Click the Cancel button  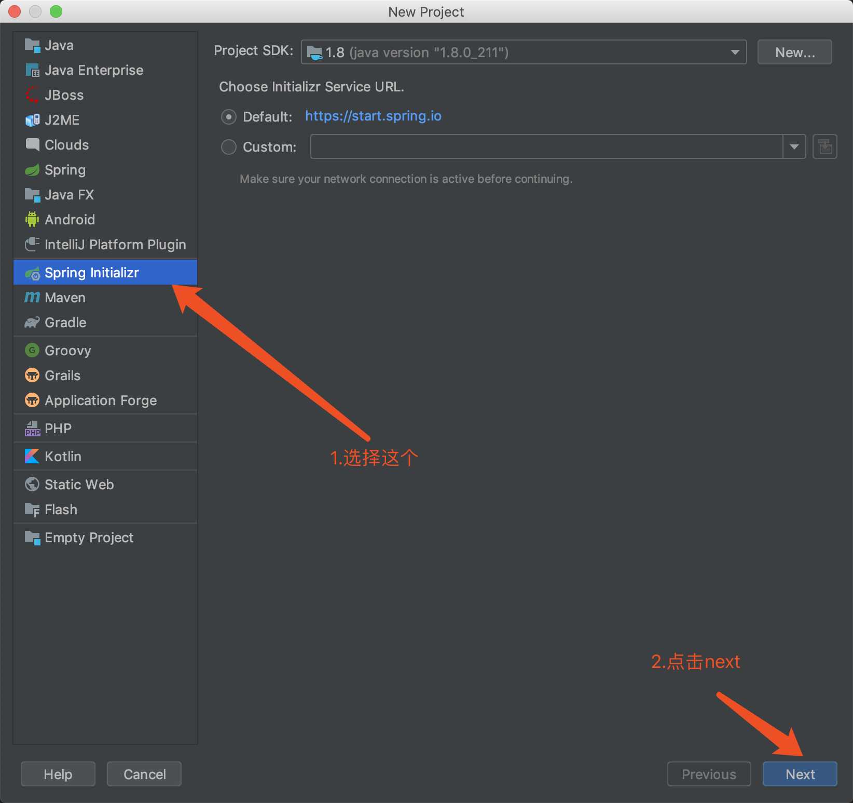click(x=144, y=774)
